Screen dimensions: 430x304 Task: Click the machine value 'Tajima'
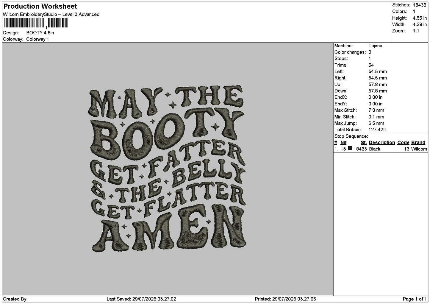pyautogui.click(x=375, y=46)
